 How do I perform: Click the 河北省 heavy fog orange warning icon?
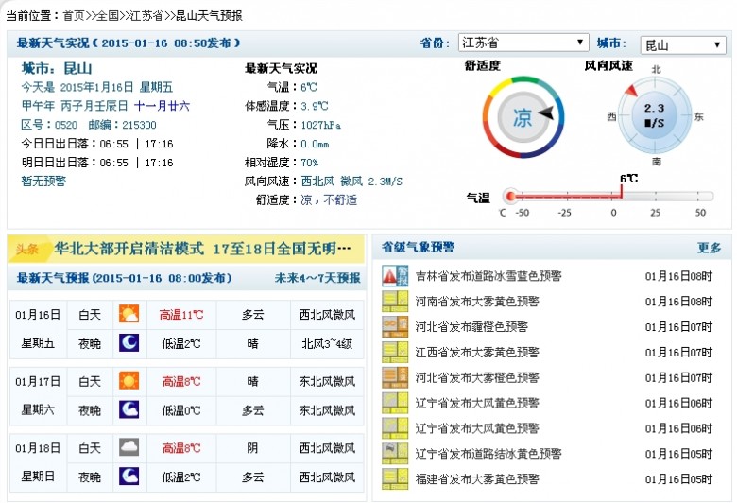393,377
